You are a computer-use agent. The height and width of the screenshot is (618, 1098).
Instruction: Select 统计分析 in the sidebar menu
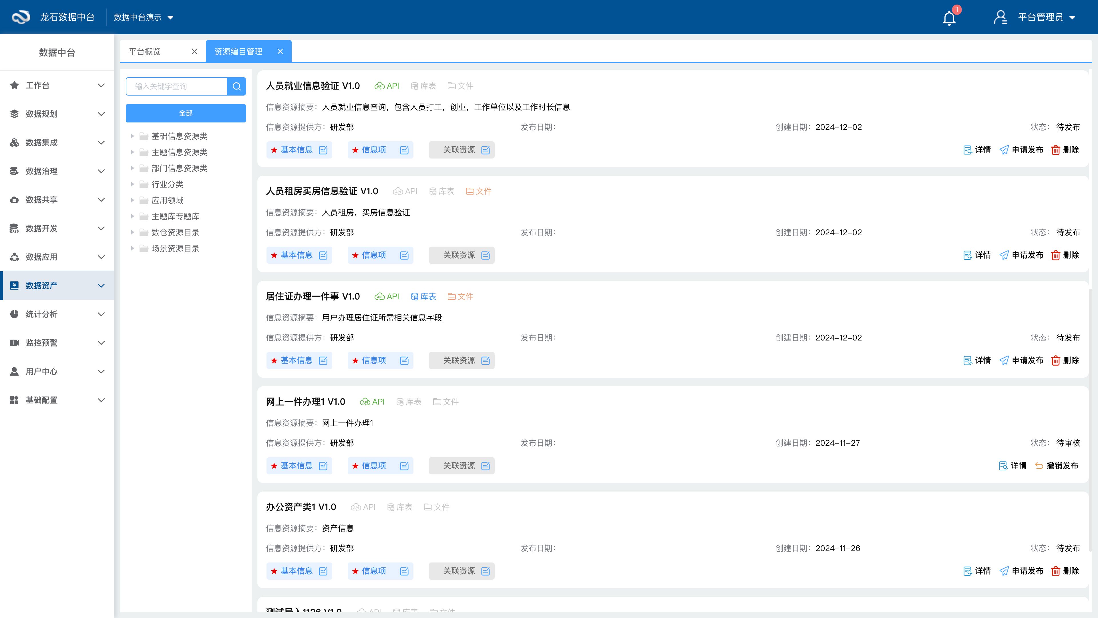click(x=41, y=314)
